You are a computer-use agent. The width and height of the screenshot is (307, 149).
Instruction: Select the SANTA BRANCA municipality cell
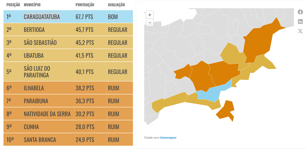tap(40, 140)
